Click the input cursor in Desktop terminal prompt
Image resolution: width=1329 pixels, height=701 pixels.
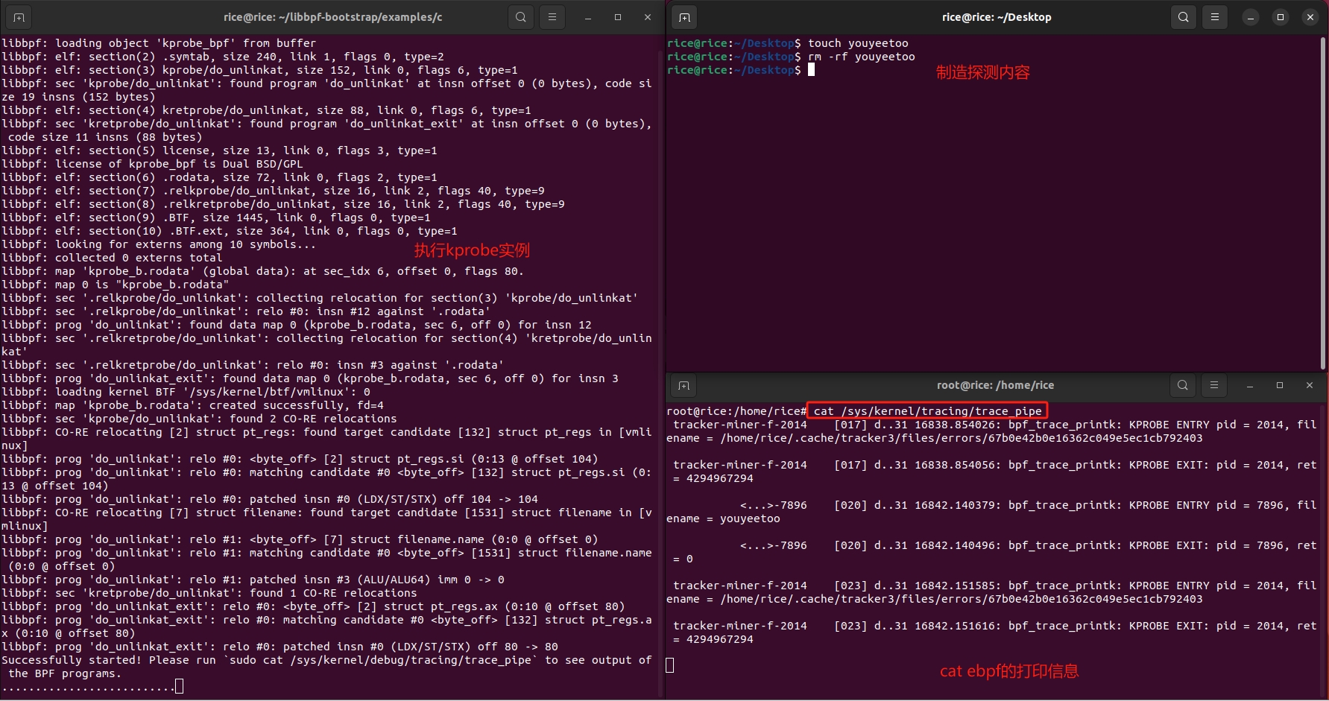click(812, 70)
